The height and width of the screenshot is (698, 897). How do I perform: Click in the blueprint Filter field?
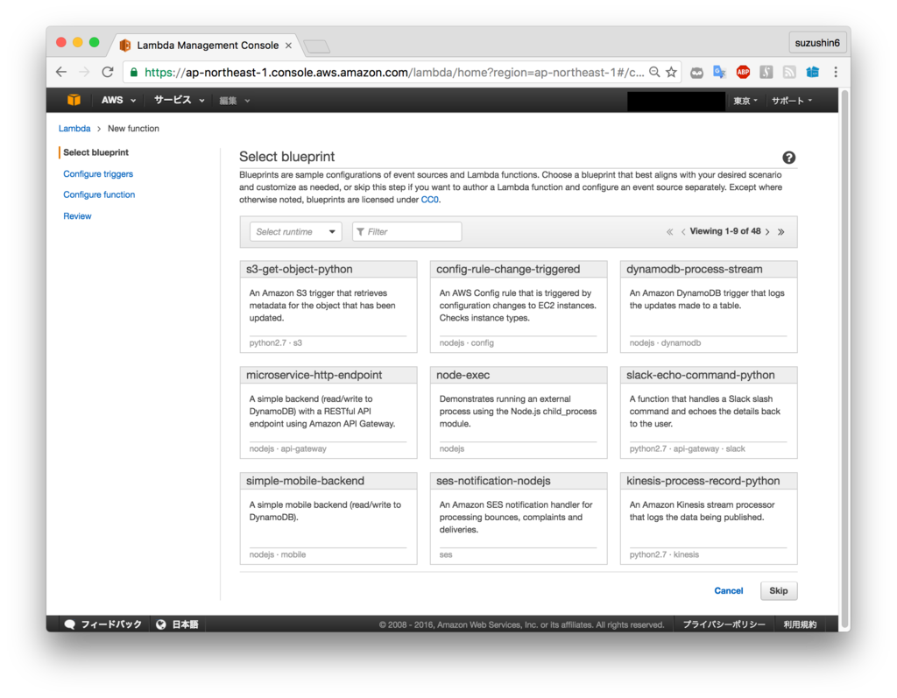pyautogui.click(x=406, y=232)
